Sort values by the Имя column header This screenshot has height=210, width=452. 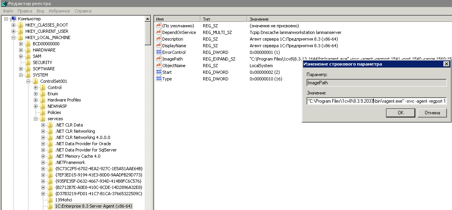177,19
